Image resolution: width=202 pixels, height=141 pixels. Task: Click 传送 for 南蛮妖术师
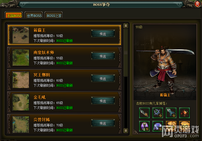[103, 56]
